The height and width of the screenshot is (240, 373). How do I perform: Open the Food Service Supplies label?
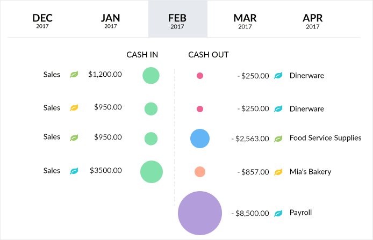click(325, 138)
